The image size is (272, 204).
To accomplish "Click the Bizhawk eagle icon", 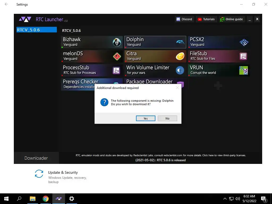I will tap(117, 42).
